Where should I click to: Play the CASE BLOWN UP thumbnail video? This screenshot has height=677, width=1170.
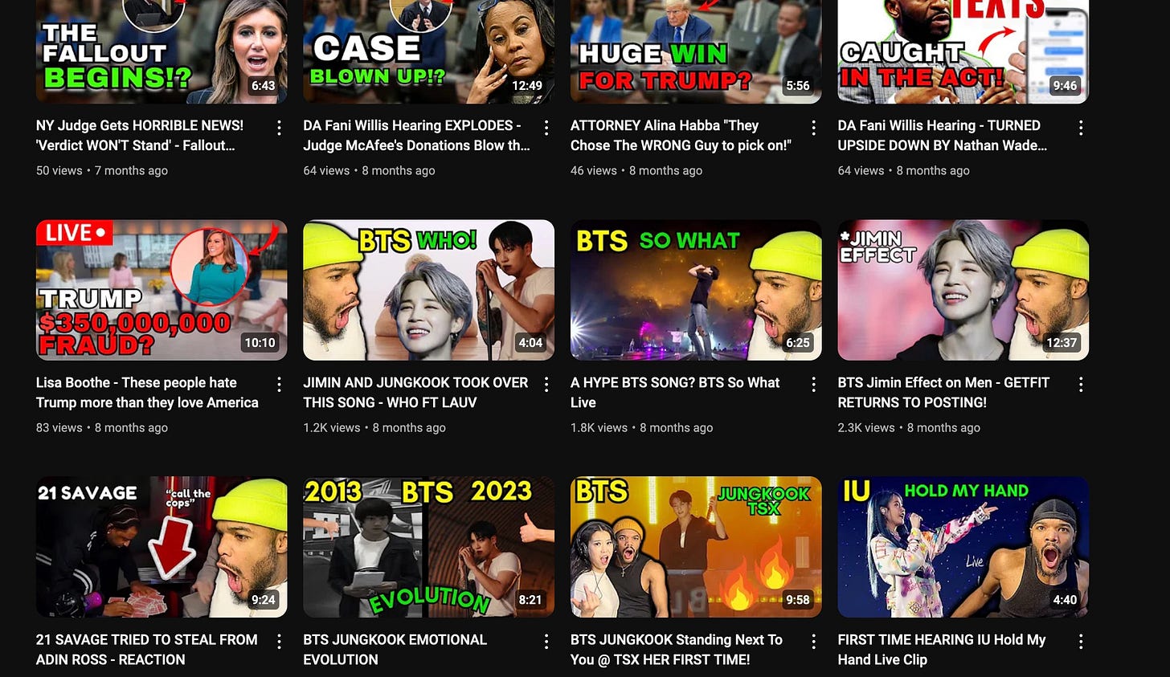(x=428, y=51)
